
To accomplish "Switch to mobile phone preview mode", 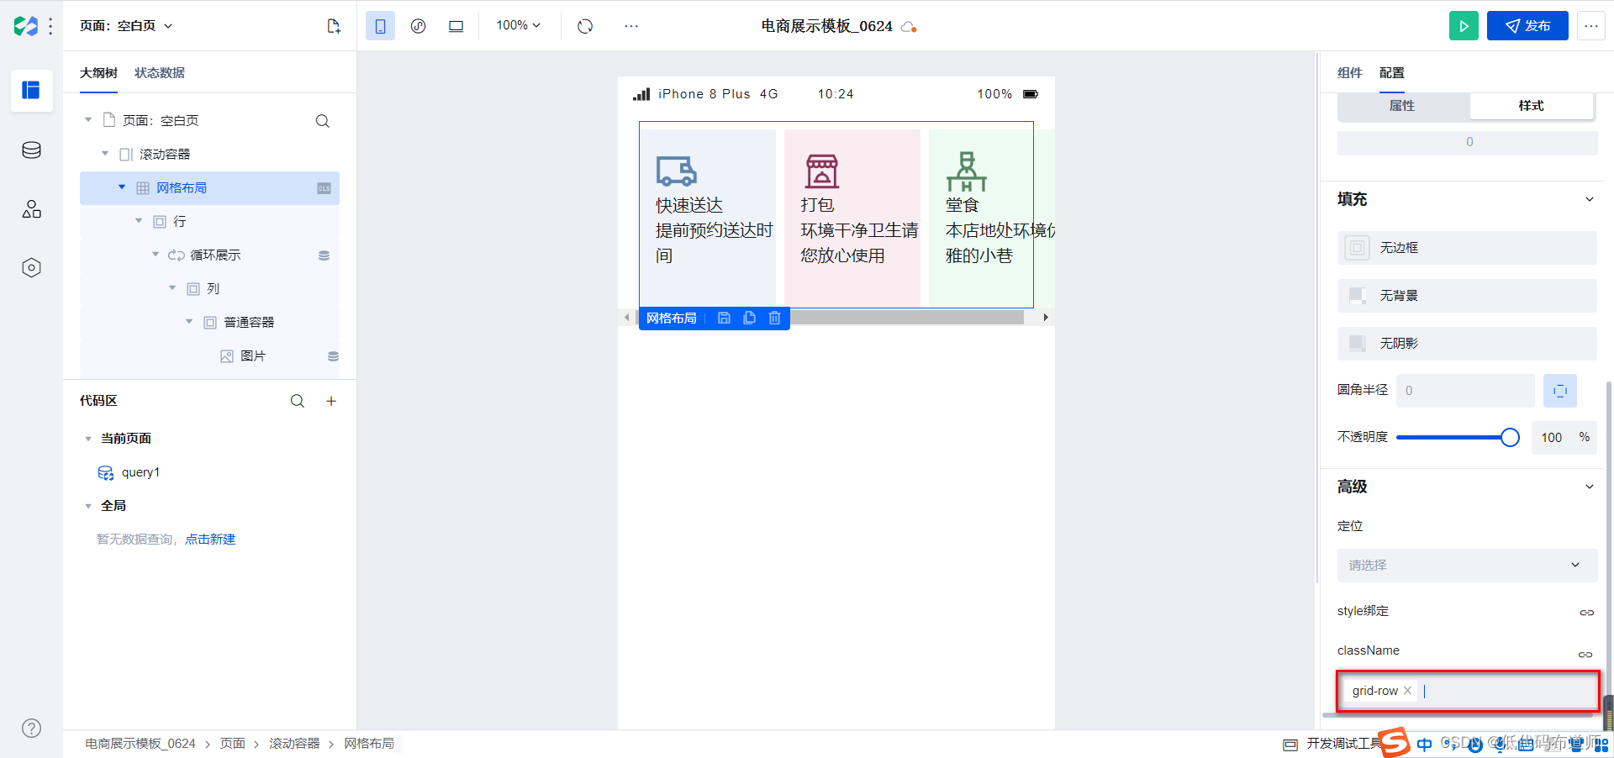I will click(380, 26).
